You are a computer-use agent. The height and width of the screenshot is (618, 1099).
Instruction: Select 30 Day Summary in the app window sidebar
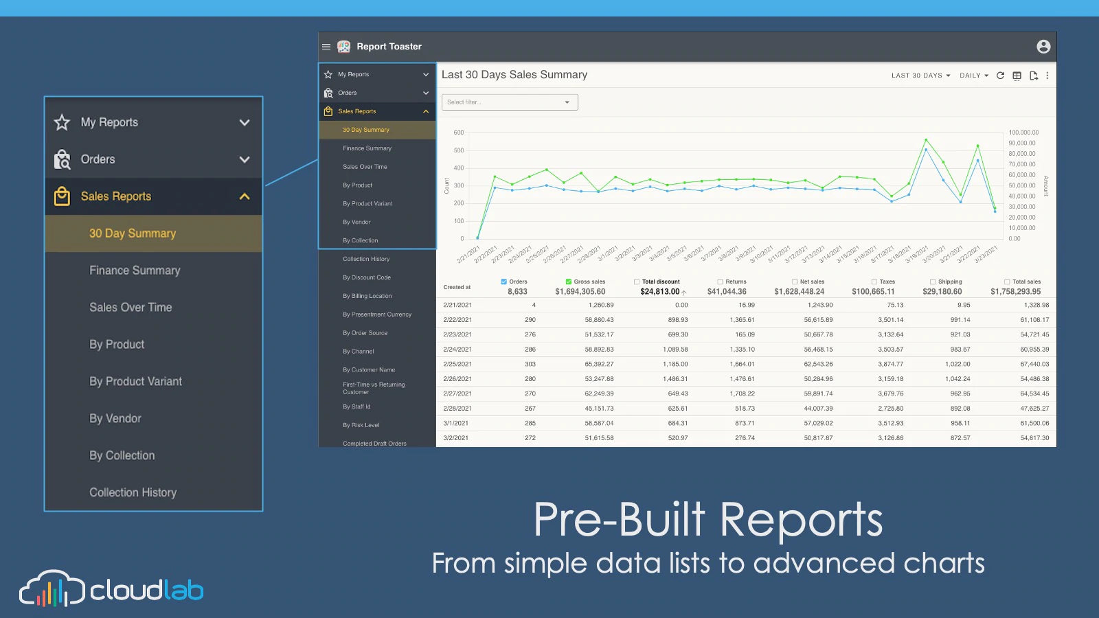(x=377, y=130)
